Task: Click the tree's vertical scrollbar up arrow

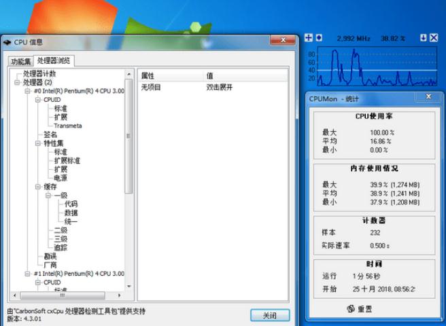Action: [129, 74]
